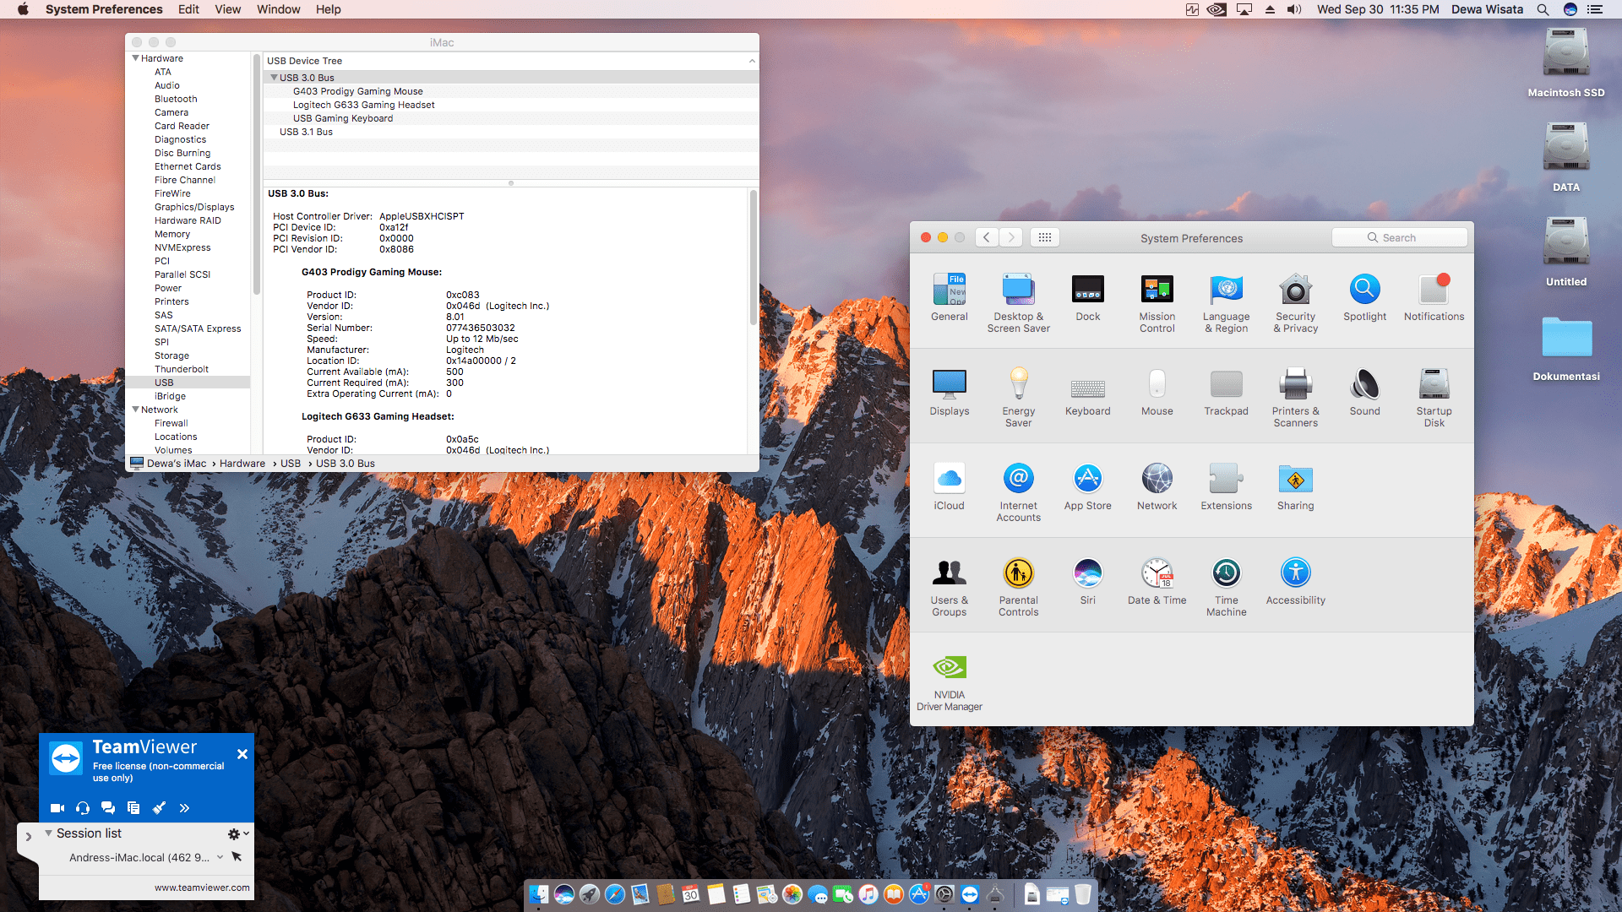1622x912 pixels.
Task: Open the Sharing preference pane
Action: (x=1295, y=480)
